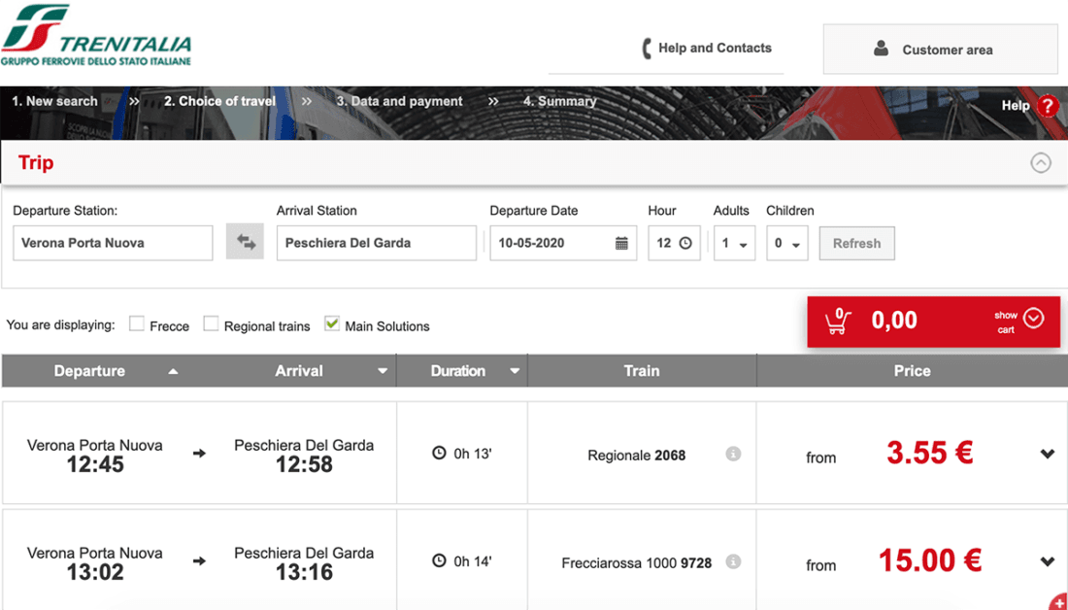Image resolution: width=1068 pixels, height=610 pixels.
Task: Show info for Frecciarossa 1000 9728 train
Action: [x=733, y=562]
